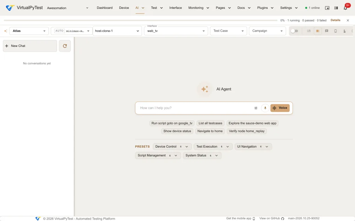355x221 pixels.
Task: Click the Voice button
Action: click(x=280, y=108)
